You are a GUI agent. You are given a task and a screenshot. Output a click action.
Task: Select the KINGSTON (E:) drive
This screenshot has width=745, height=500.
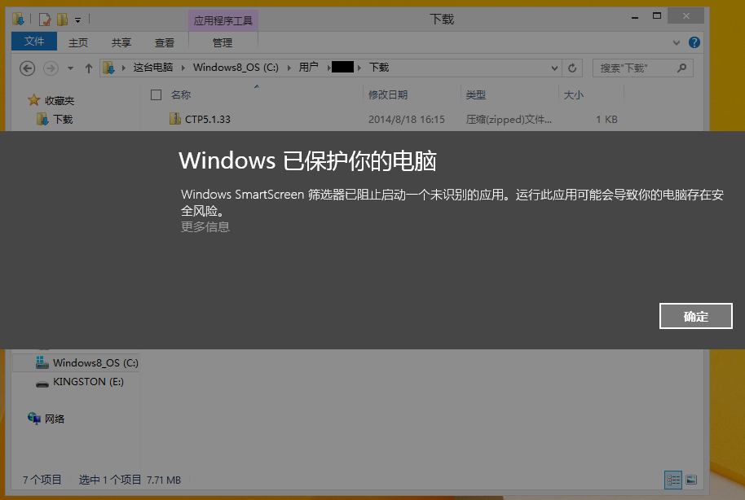[88, 381]
